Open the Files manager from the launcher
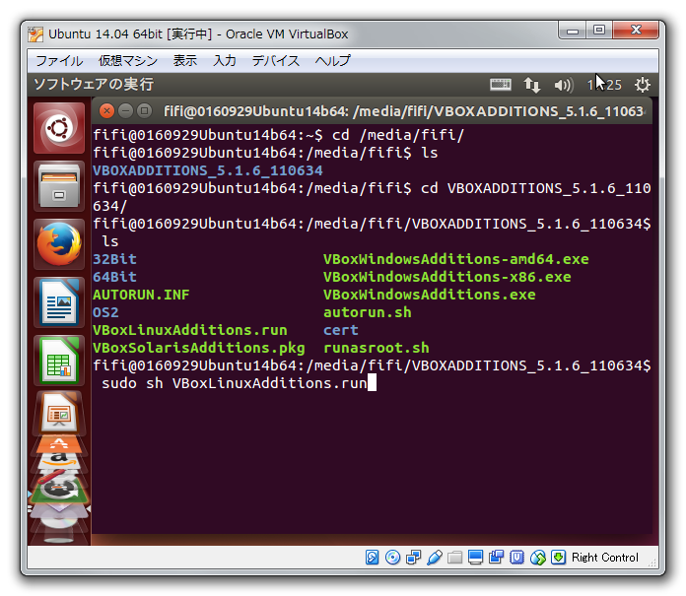 59,187
